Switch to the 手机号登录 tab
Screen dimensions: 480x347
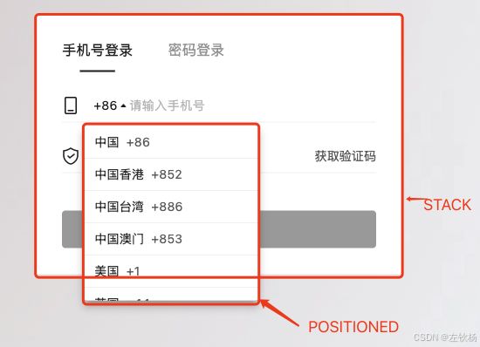[x=98, y=51]
